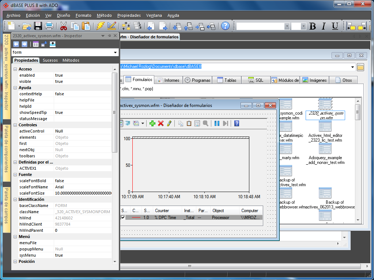Collapse the Fuente property group
Viewport: 374px width, 280px height.
(15, 174)
